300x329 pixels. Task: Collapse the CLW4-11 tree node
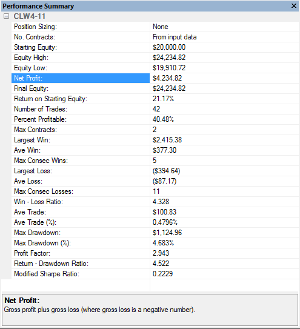coord(6,16)
